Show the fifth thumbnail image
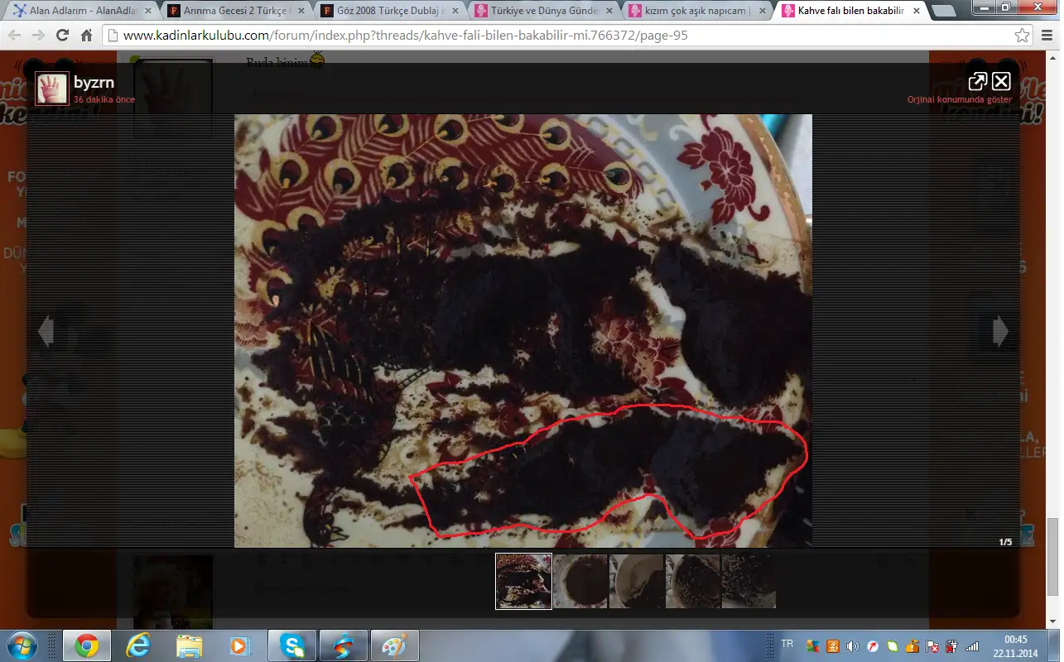Image resolution: width=1064 pixels, height=662 pixels. 749,582
